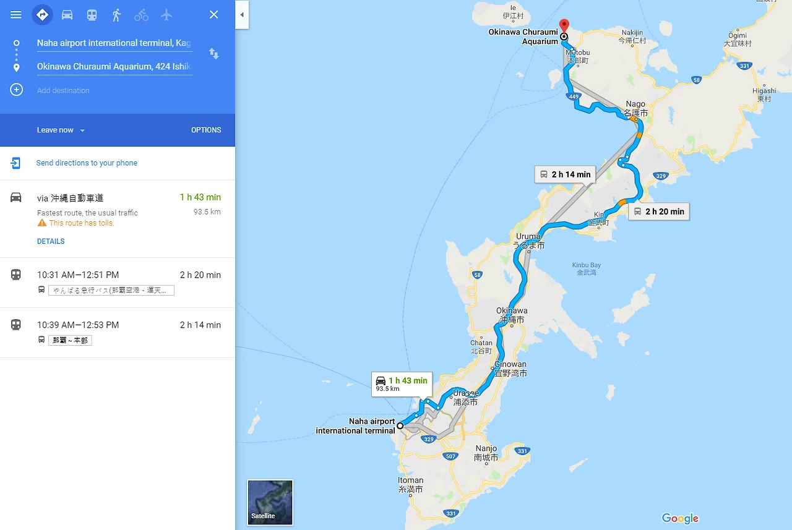Choose 10:31 AM transit route option
792x530 pixels.
118,283
